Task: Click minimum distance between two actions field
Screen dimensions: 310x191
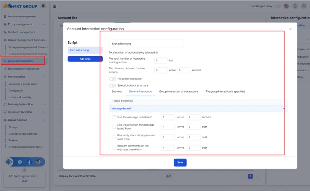Action: pyautogui.click(x=161, y=70)
